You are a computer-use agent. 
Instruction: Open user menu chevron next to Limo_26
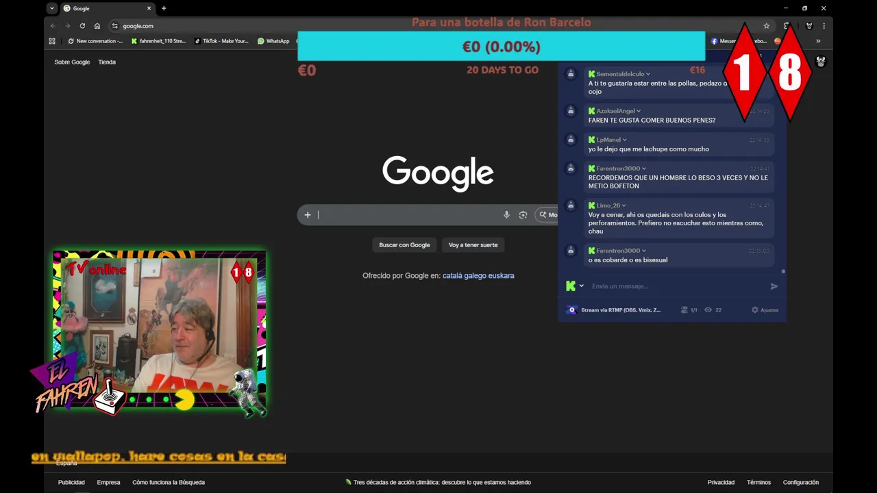click(623, 205)
